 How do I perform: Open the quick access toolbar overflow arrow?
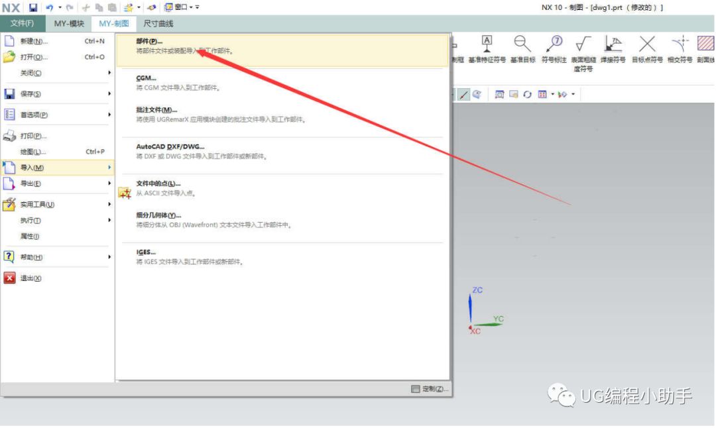tap(198, 7)
